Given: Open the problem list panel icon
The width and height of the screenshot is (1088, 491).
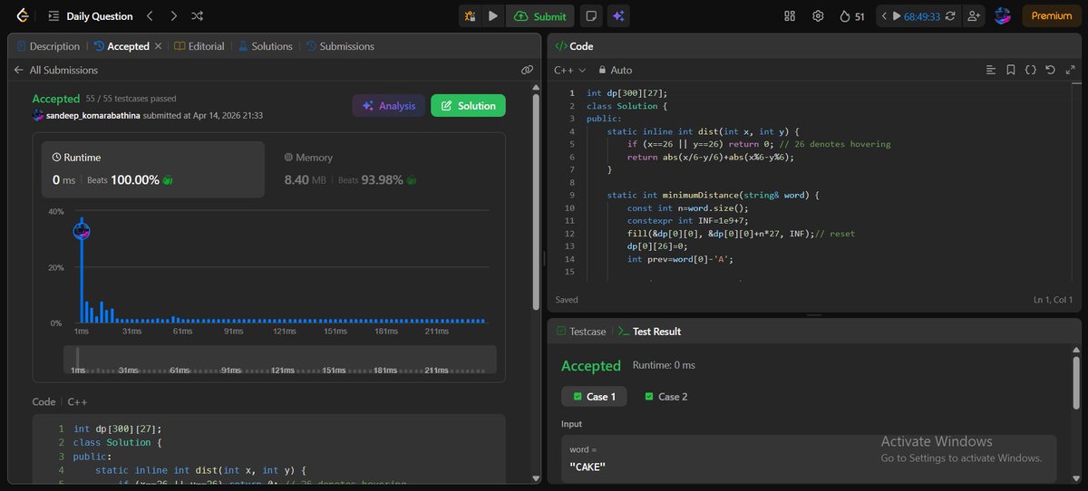Looking at the screenshot, I should click(x=53, y=16).
